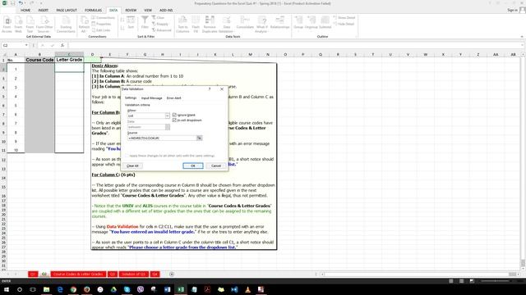Click Sign in link
Screen dimensions: 526x295
pyautogui.click(x=512, y=11)
